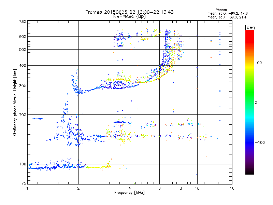
Task: Click the 'Frequency [MHz]' axis label
Action: click(129, 193)
